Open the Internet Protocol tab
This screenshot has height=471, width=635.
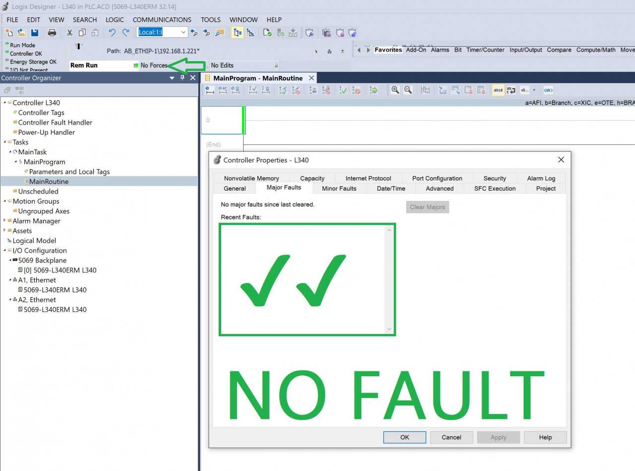coord(369,179)
